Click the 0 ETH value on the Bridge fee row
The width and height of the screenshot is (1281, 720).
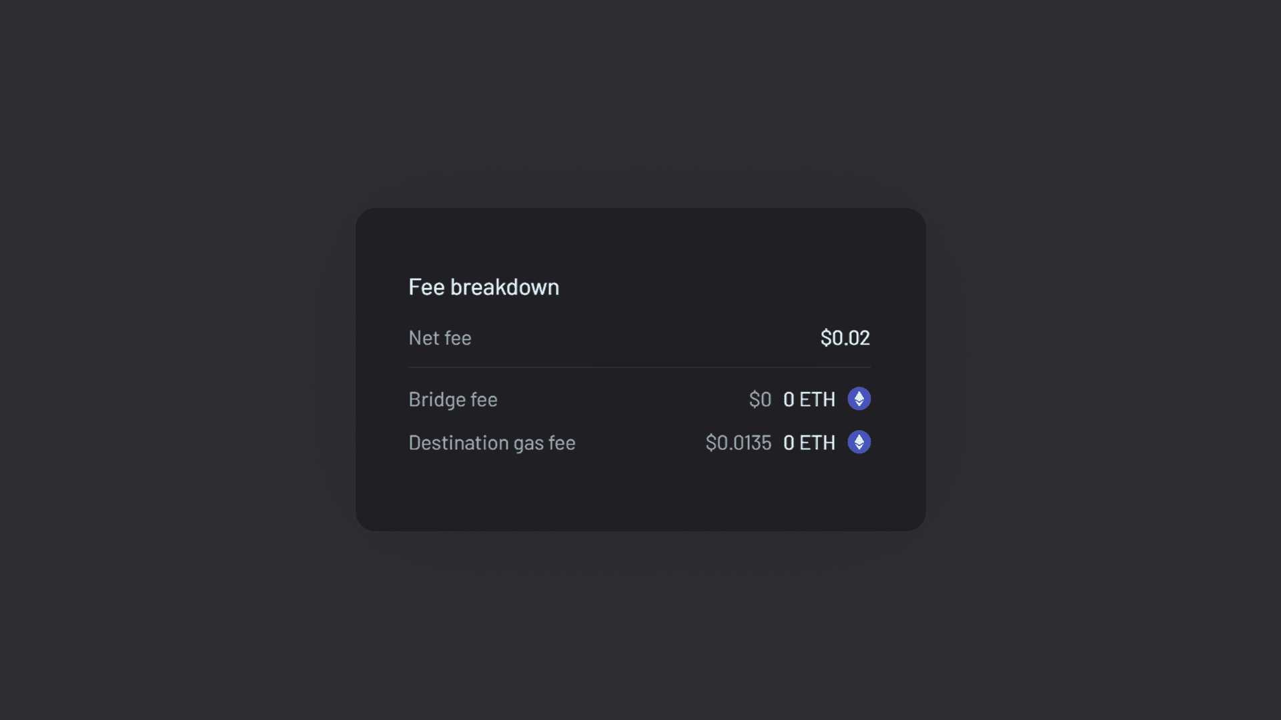tap(809, 399)
